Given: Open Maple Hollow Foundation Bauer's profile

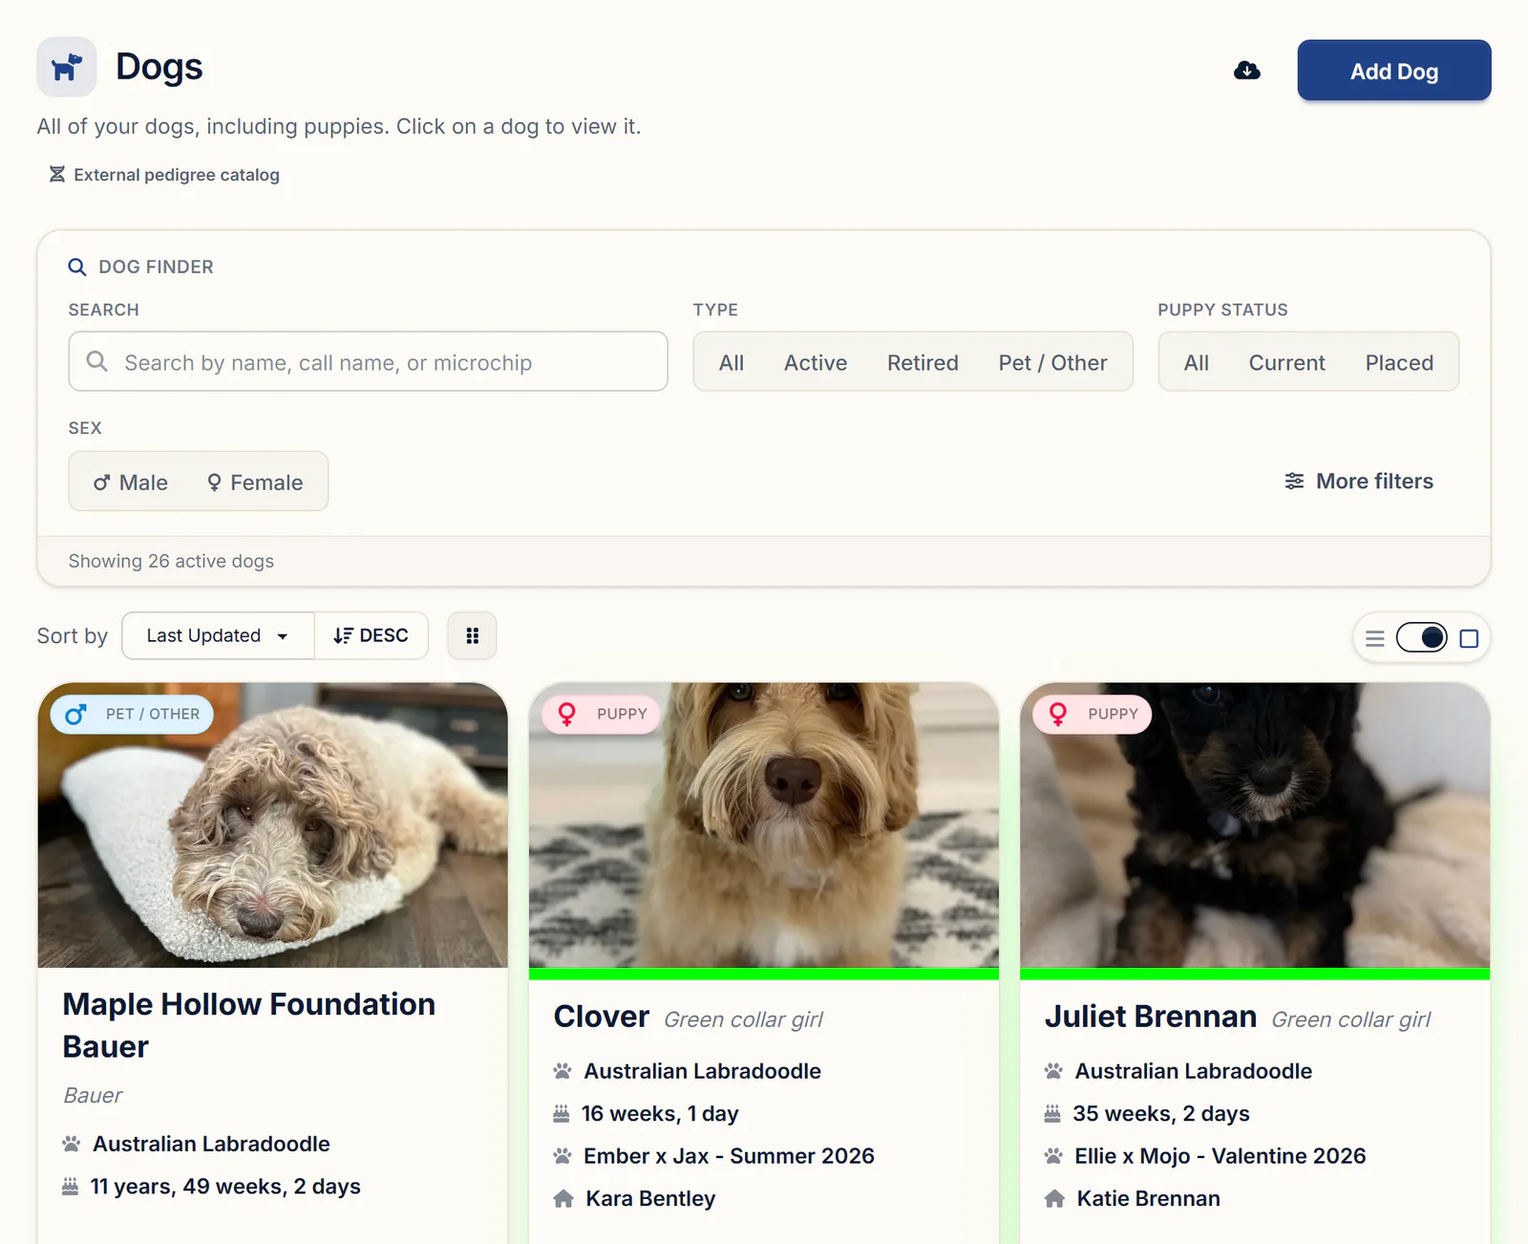Looking at the screenshot, I should pyautogui.click(x=249, y=1025).
